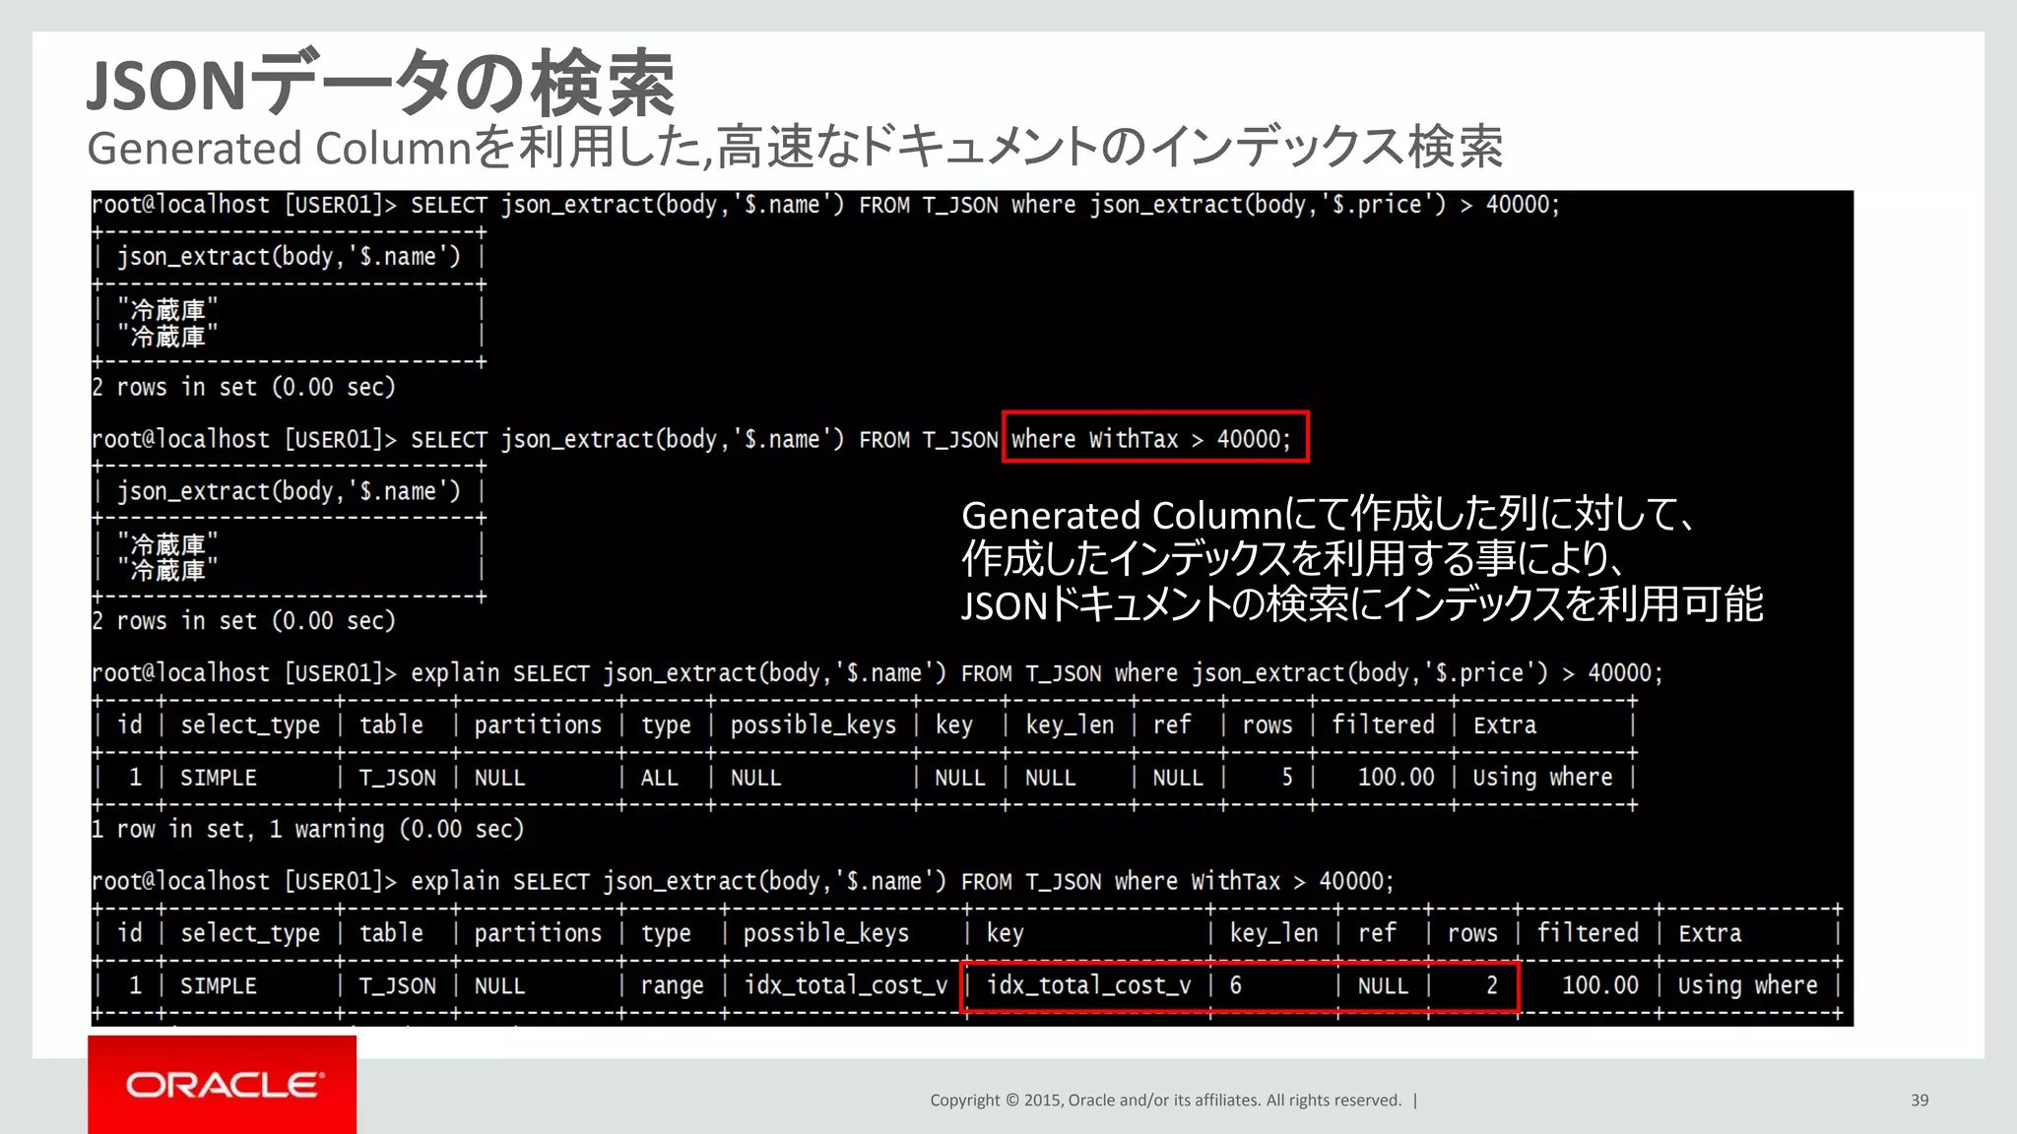Click the slide number 39
Viewport: 2017px width, 1134px height.
(1919, 1101)
